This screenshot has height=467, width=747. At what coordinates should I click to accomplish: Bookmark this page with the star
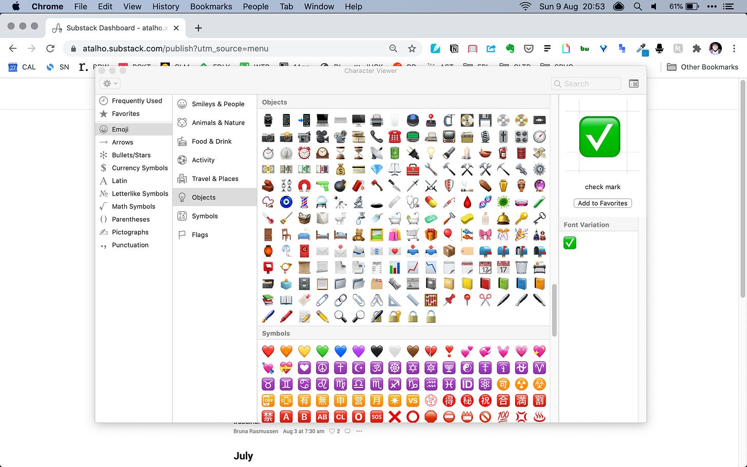(412, 48)
